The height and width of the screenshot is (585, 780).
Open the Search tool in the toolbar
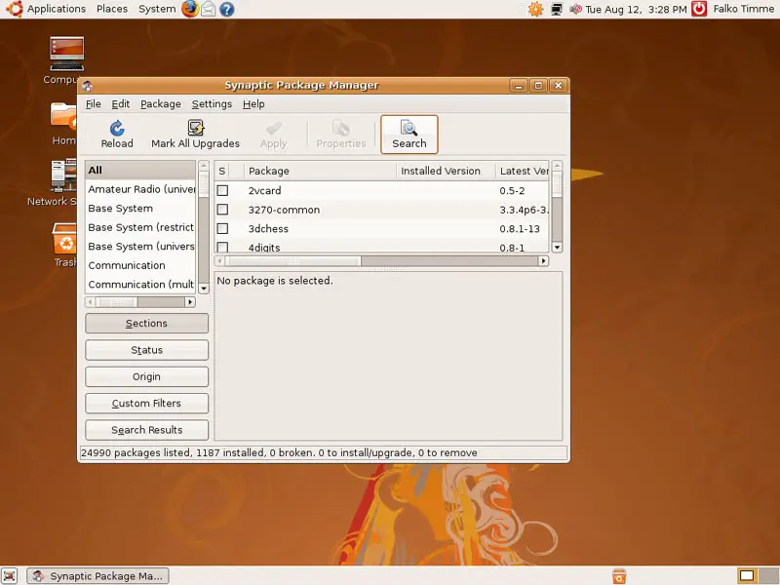click(409, 135)
